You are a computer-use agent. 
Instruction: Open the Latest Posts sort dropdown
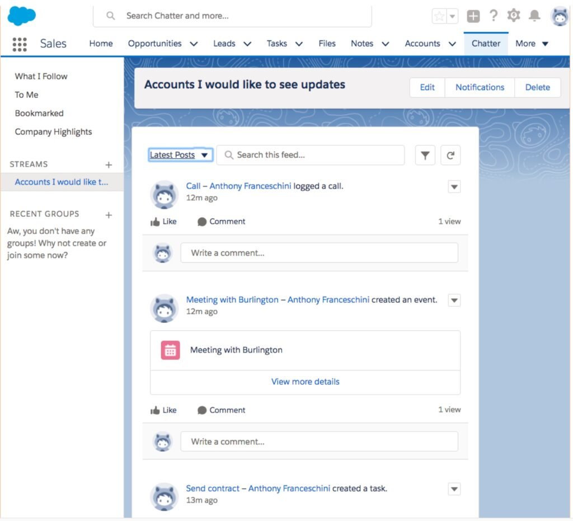tap(180, 155)
